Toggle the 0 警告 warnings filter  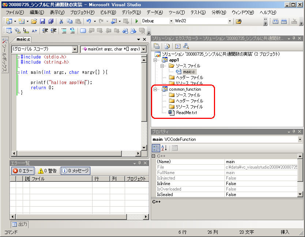48,171
